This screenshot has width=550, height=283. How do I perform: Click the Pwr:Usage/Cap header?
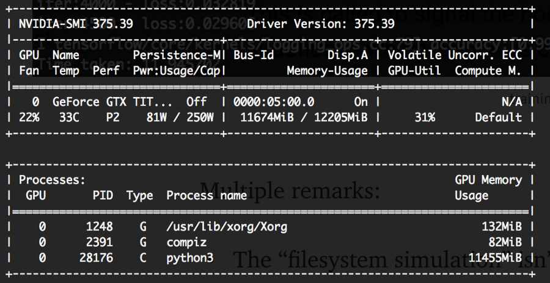pos(177,71)
